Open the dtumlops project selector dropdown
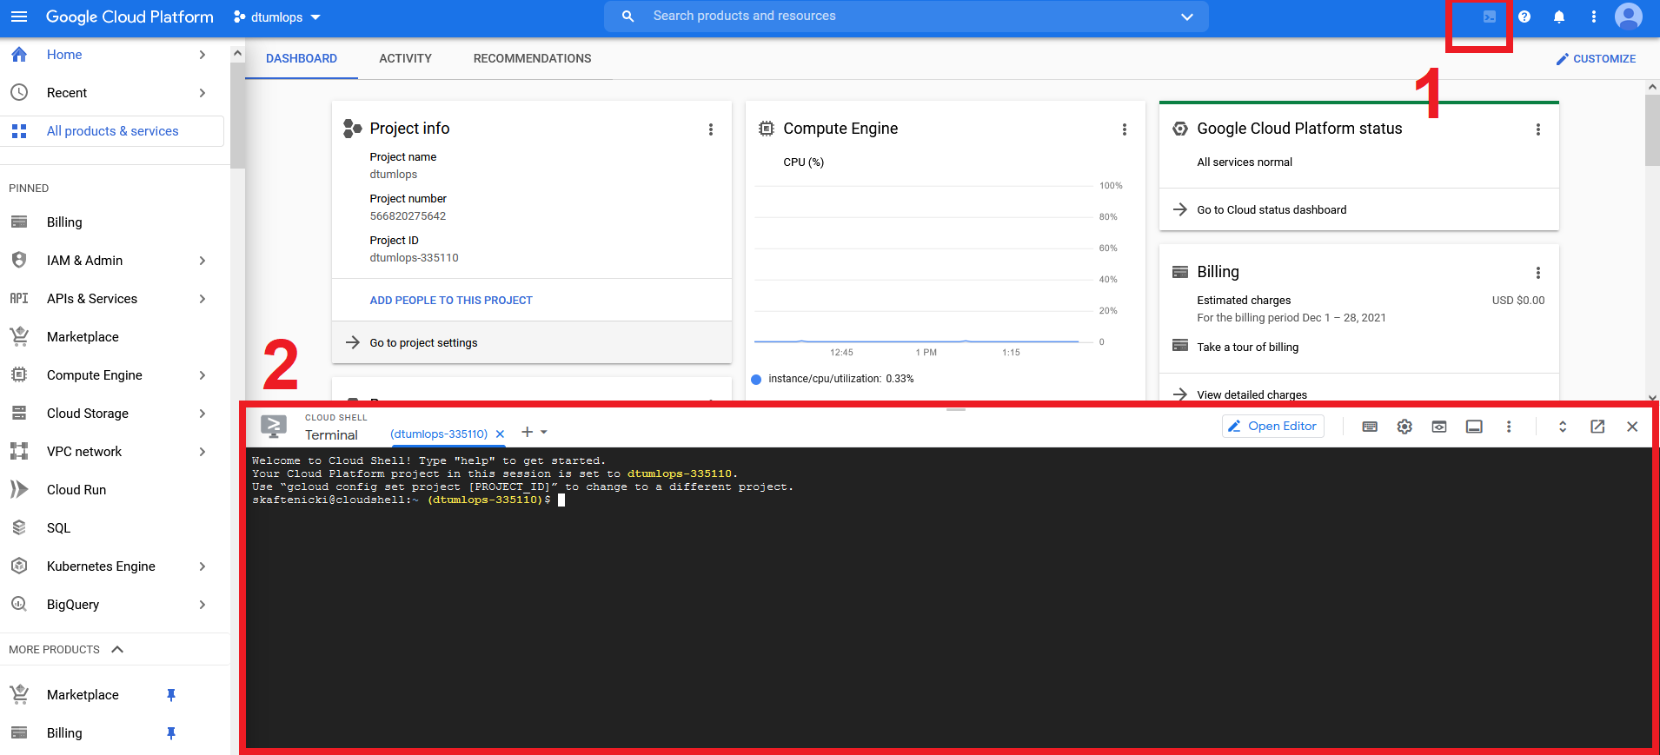 coord(277,17)
